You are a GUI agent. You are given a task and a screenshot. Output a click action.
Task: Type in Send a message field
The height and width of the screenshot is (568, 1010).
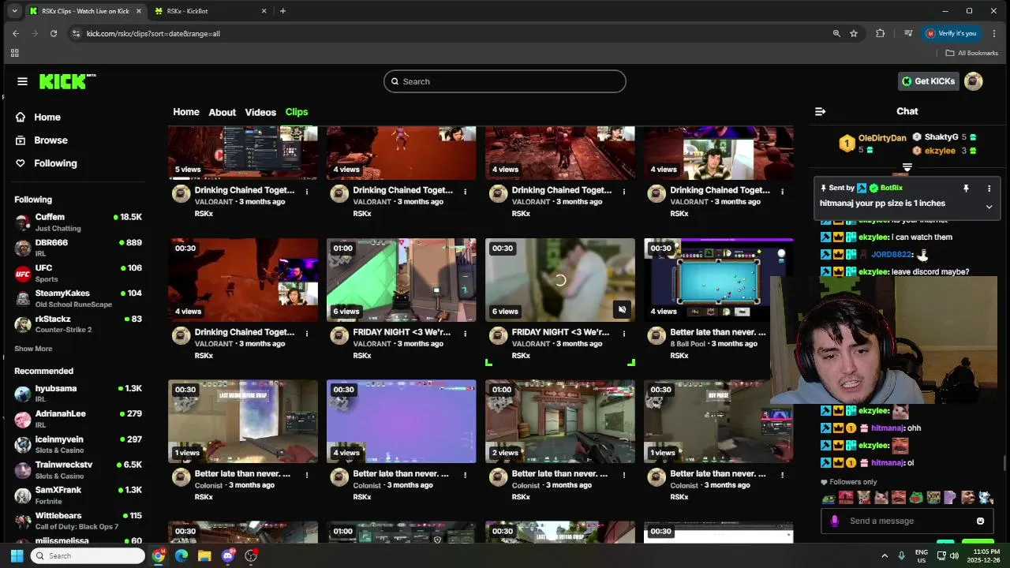[x=907, y=521]
